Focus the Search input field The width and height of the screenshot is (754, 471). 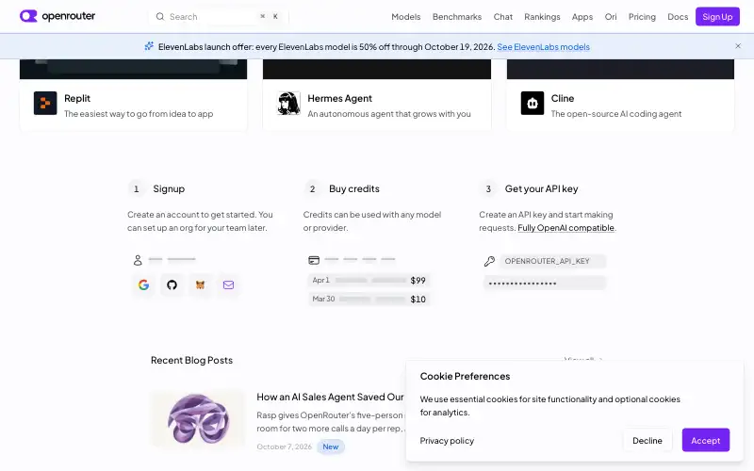[219, 17]
